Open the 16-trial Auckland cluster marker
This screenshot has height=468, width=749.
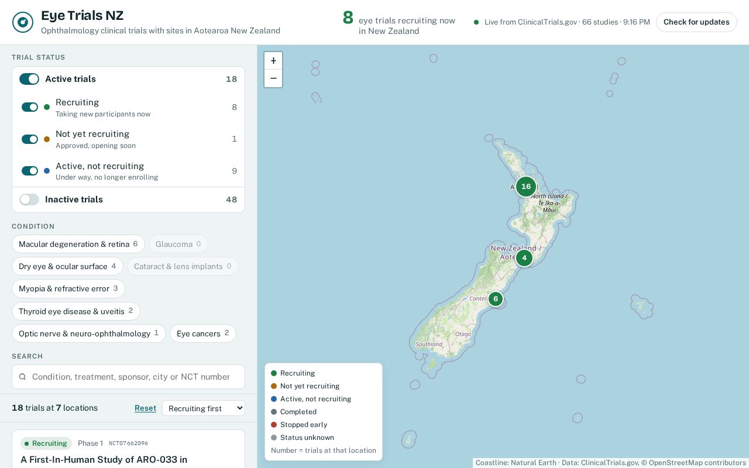point(526,187)
